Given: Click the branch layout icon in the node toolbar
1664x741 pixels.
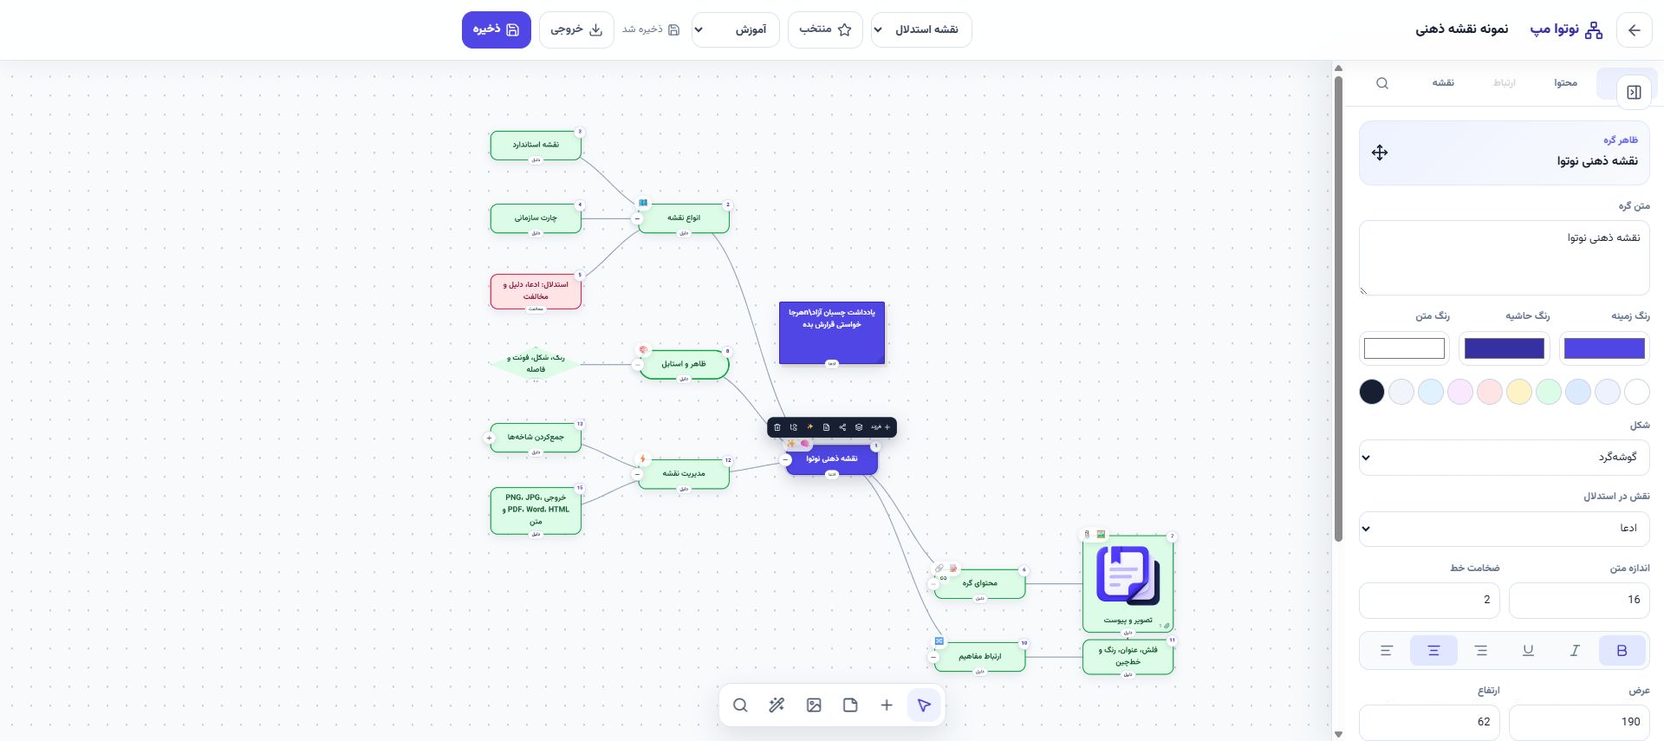Looking at the screenshot, I should click(x=794, y=427).
